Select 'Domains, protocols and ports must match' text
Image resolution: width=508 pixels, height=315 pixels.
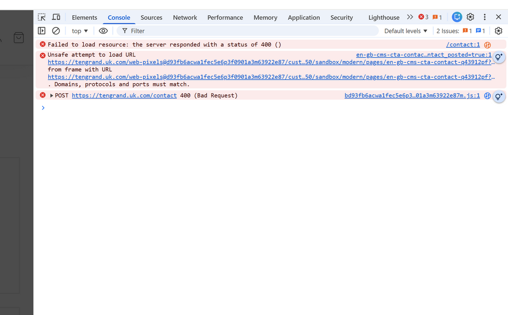click(x=120, y=84)
